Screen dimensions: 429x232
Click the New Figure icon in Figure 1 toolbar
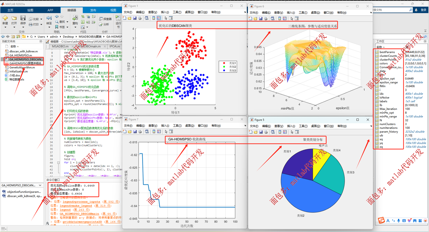pyautogui.click(x=124, y=18)
